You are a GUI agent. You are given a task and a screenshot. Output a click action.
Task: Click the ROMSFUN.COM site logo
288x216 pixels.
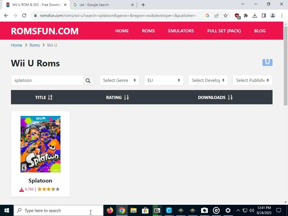pos(45,31)
